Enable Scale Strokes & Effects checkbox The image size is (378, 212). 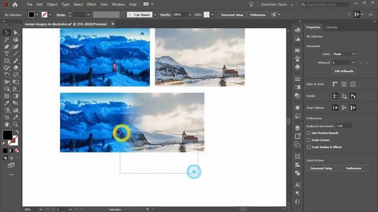[308, 147]
